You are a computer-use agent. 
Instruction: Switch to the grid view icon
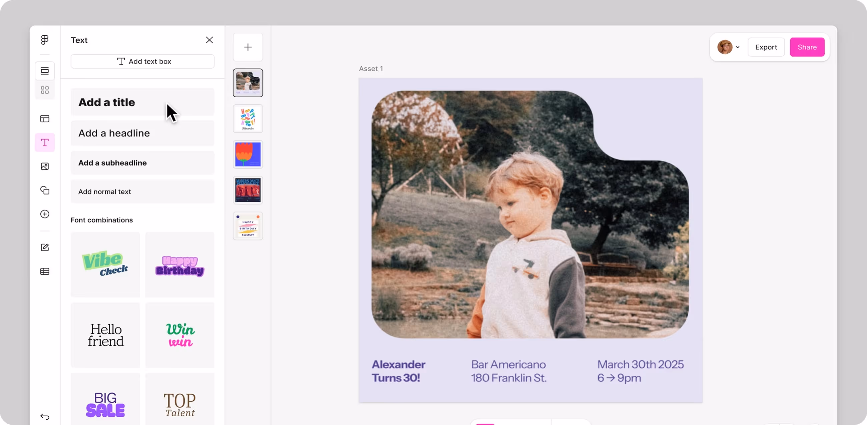[44, 90]
